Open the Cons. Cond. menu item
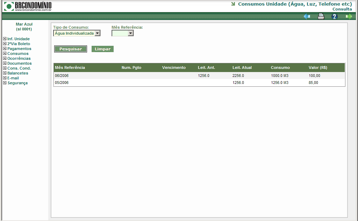358x221 pixels. coord(19,68)
